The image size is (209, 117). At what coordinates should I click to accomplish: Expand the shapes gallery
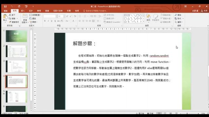tap(144, 21)
